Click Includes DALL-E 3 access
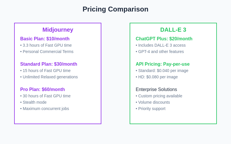The height and width of the screenshot is (144, 231). 162,45
